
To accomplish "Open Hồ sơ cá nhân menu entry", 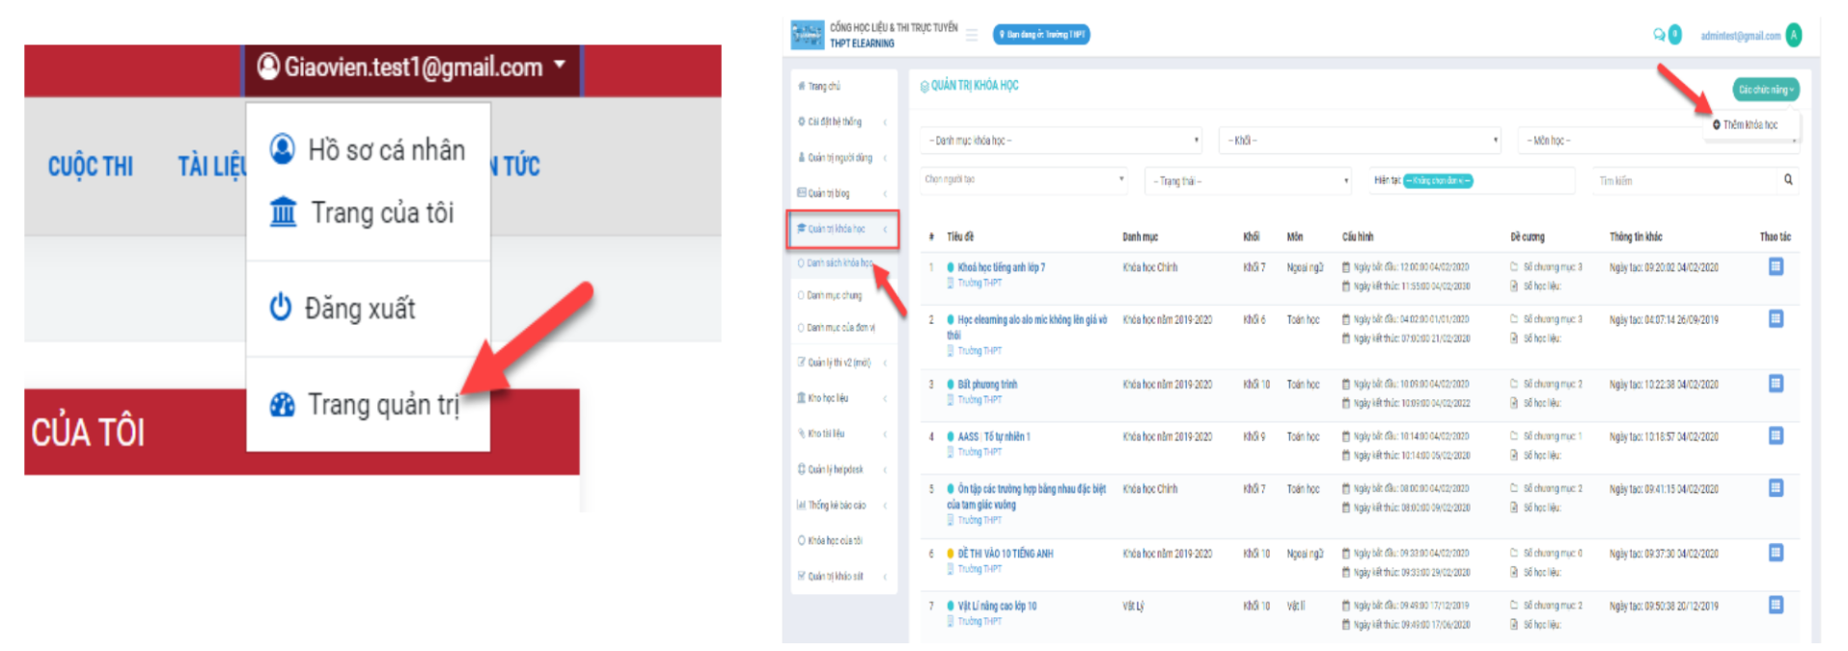I will pos(385,150).
